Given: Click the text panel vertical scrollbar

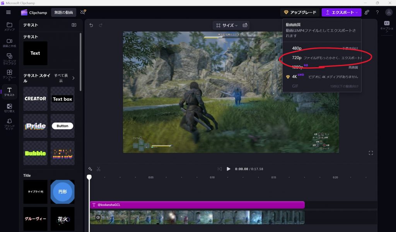Looking at the screenshot, I should [80, 62].
